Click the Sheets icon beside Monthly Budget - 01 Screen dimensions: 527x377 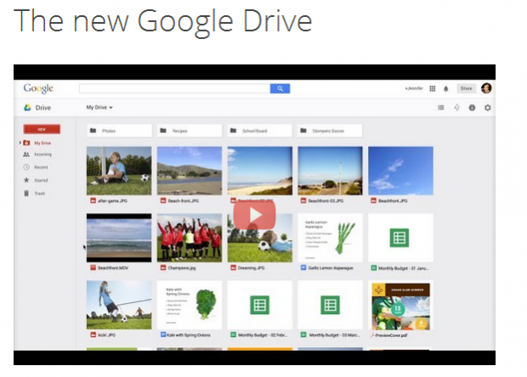373,268
